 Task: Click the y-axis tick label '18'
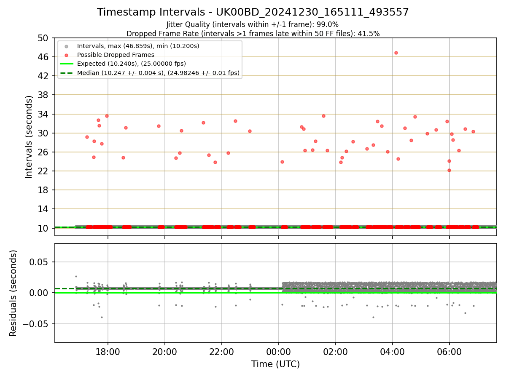tap(43, 190)
